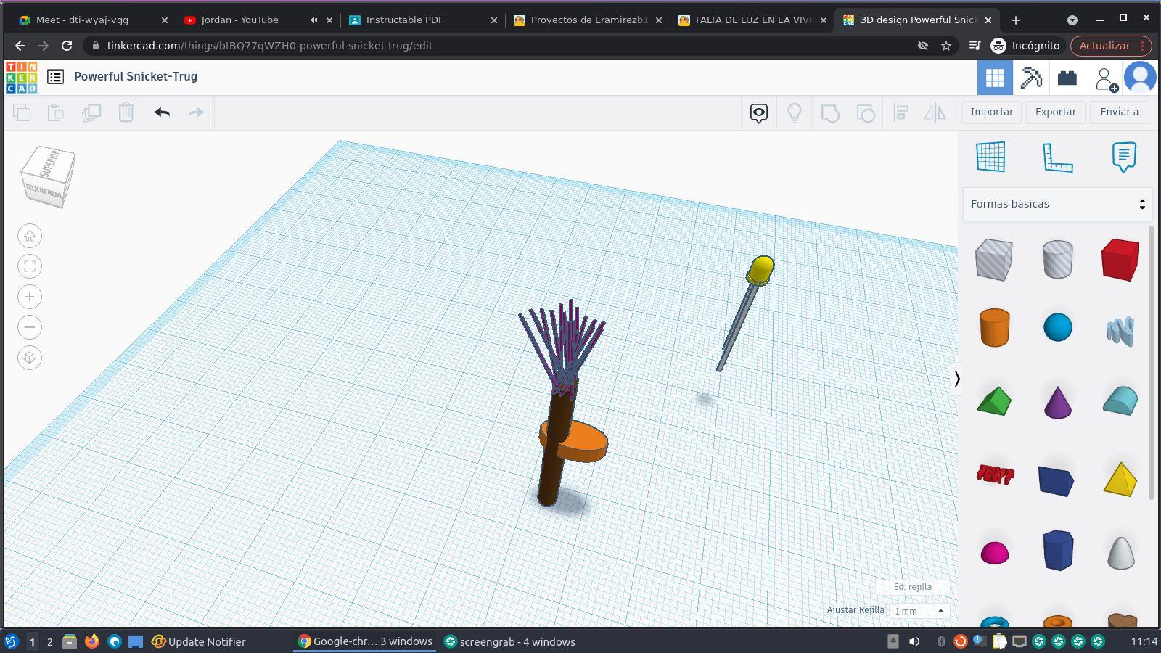
Task: Switch to Instructable PDF tab
Action: point(424,20)
